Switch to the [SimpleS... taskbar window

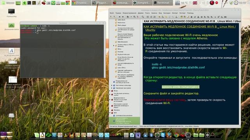(143, 3)
